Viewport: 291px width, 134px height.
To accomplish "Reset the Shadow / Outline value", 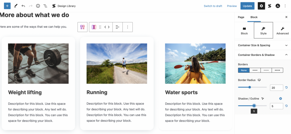I will point(286,106).
